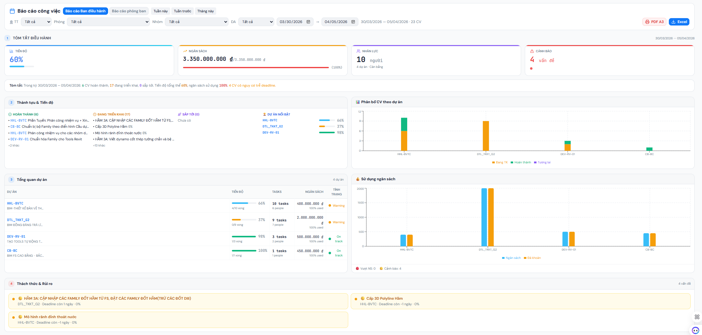Click the people icon in Nhân lực card
Viewport: 702px width, 335px height.
tap(358, 51)
